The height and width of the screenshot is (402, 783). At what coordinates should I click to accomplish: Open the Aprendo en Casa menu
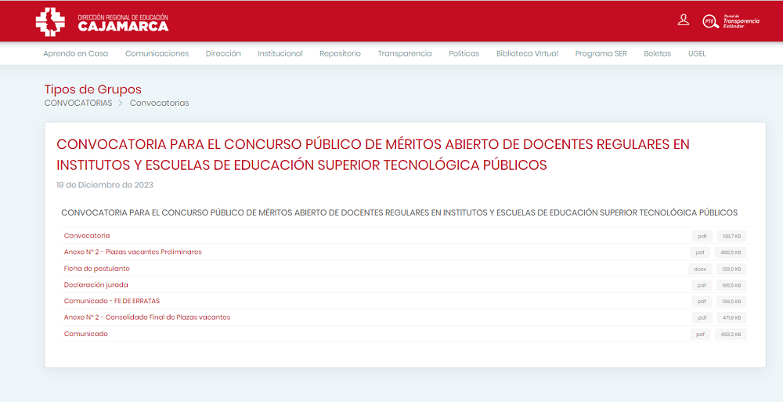(75, 53)
